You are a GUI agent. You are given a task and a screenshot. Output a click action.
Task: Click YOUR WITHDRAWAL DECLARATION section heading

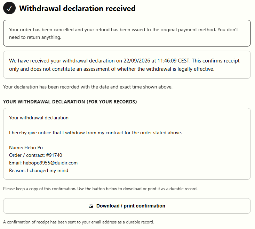(x=70, y=102)
